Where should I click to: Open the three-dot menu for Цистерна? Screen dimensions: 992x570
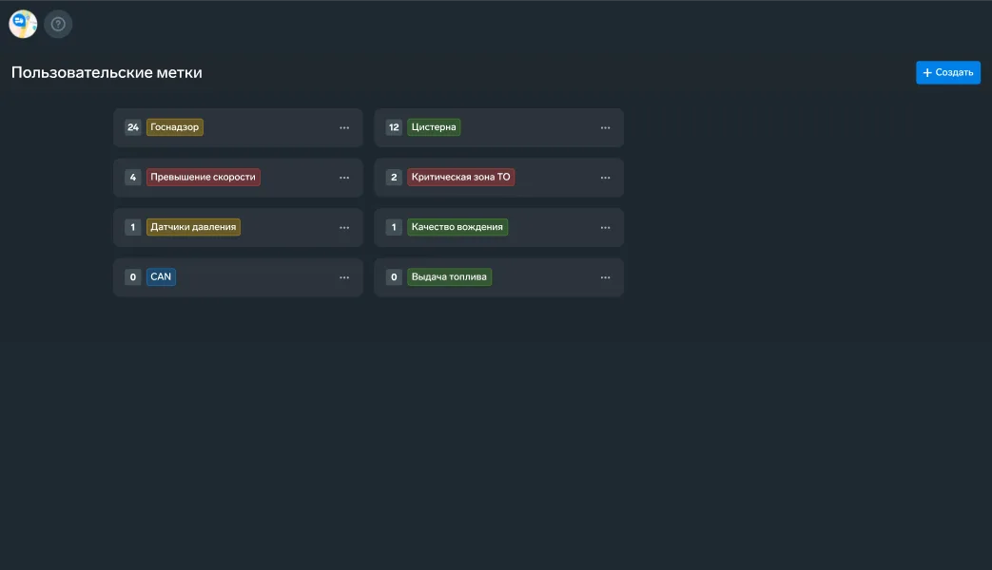pyautogui.click(x=606, y=127)
